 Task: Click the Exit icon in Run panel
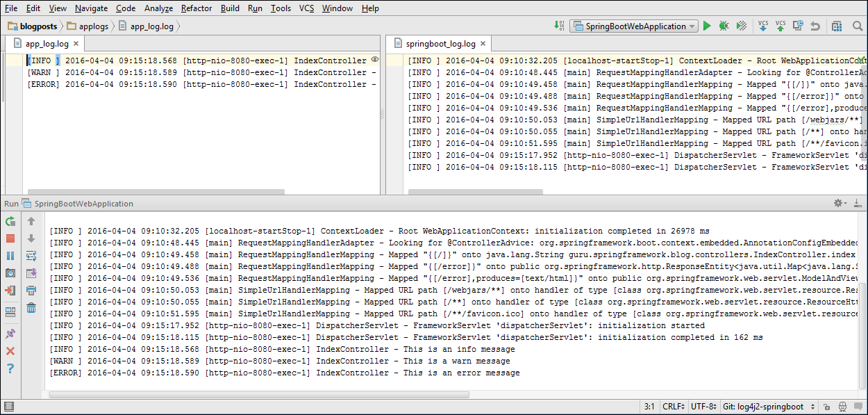click(x=10, y=291)
